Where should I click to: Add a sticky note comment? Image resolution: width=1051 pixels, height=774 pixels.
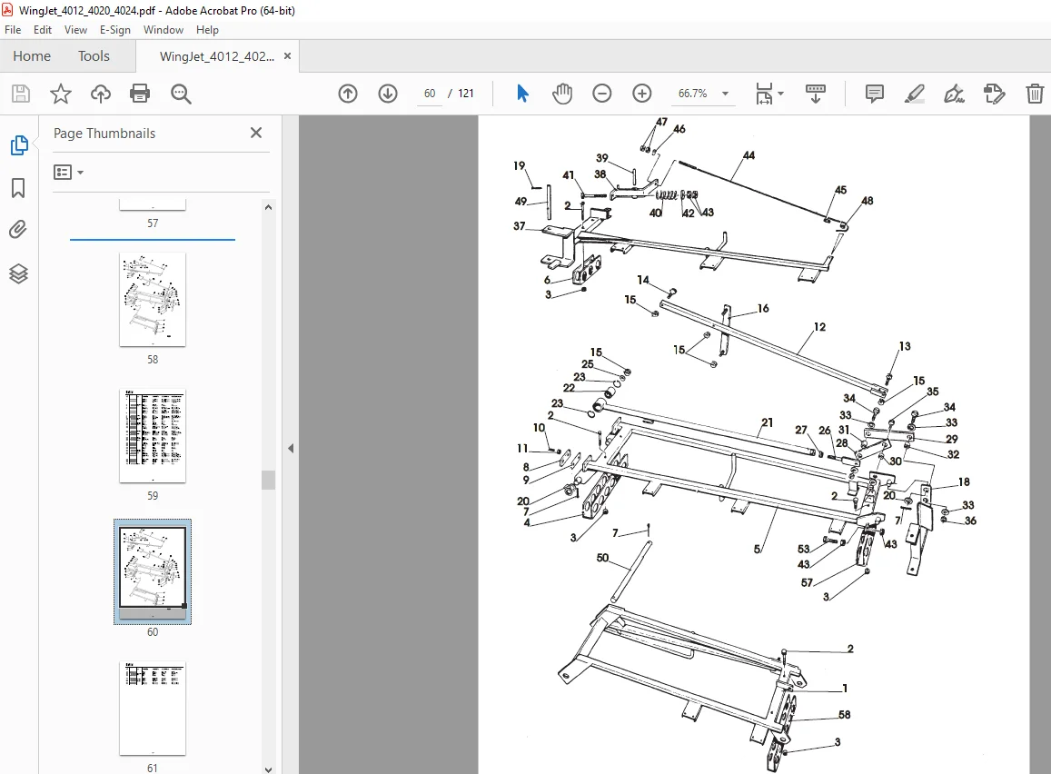874,94
